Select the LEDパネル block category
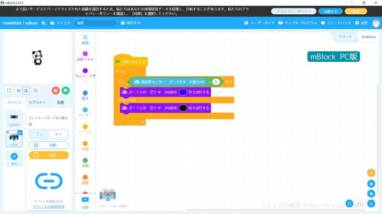 [x=85, y=56]
